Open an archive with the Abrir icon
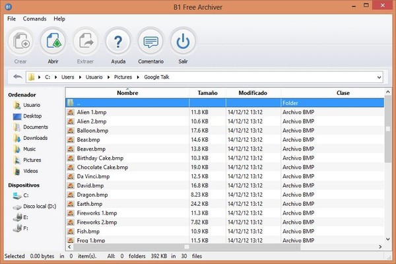This screenshot has width=396, height=264. point(53,42)
